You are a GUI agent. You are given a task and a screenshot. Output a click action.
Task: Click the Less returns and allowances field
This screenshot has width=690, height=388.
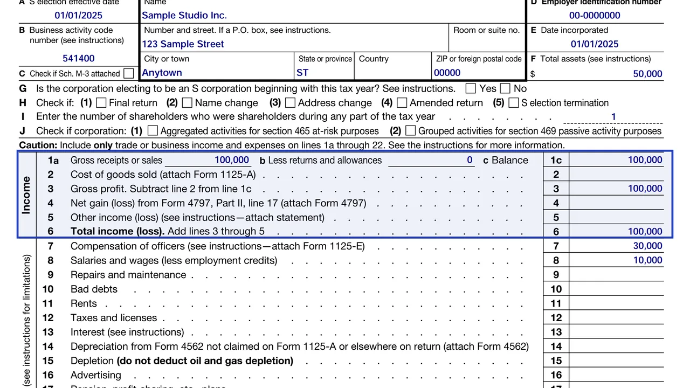(431, 160)
